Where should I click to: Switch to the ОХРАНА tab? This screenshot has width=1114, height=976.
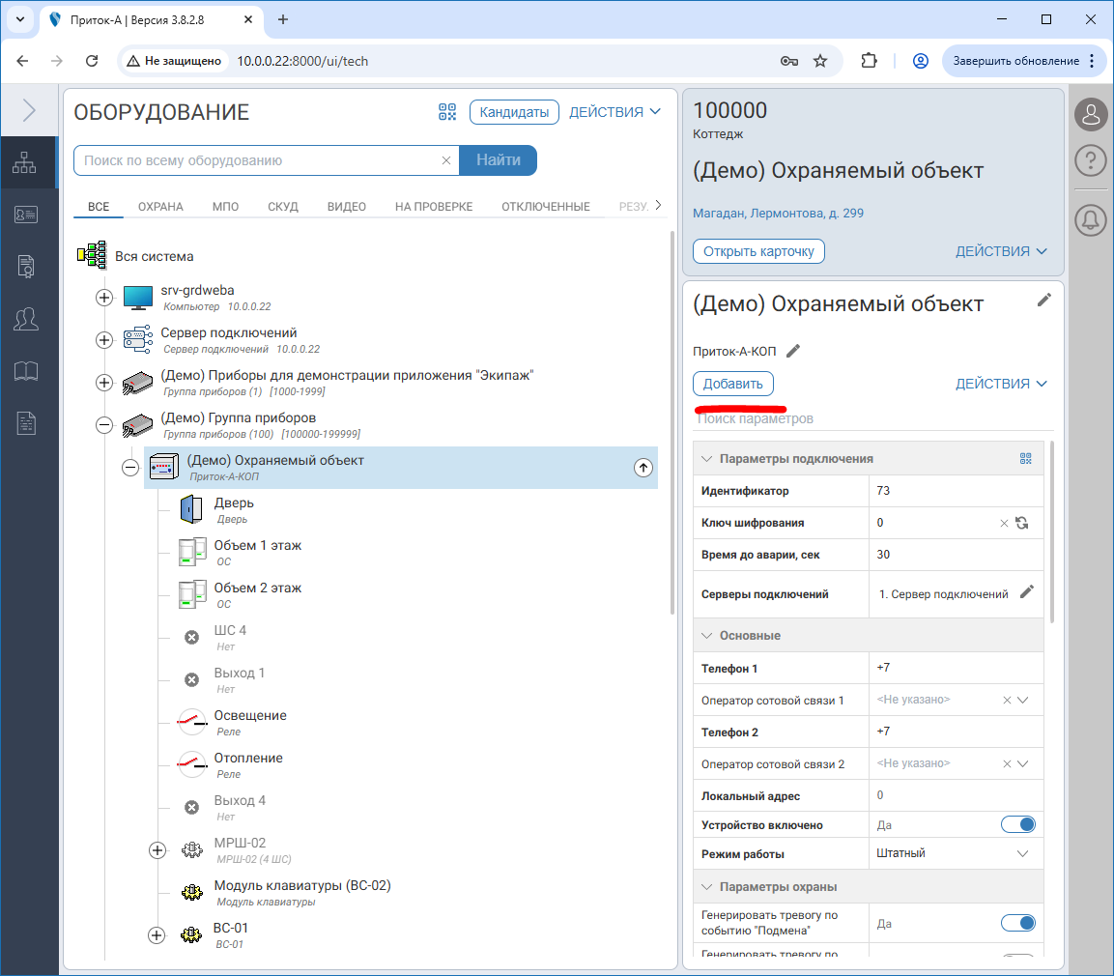[160, 207]
